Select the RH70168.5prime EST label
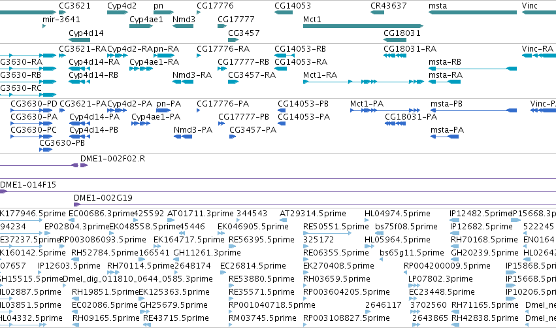556x328 pixels. point(484,240)
